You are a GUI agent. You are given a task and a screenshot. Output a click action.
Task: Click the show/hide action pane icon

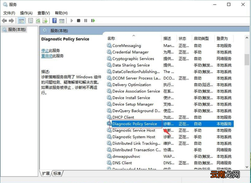(62, 21)
